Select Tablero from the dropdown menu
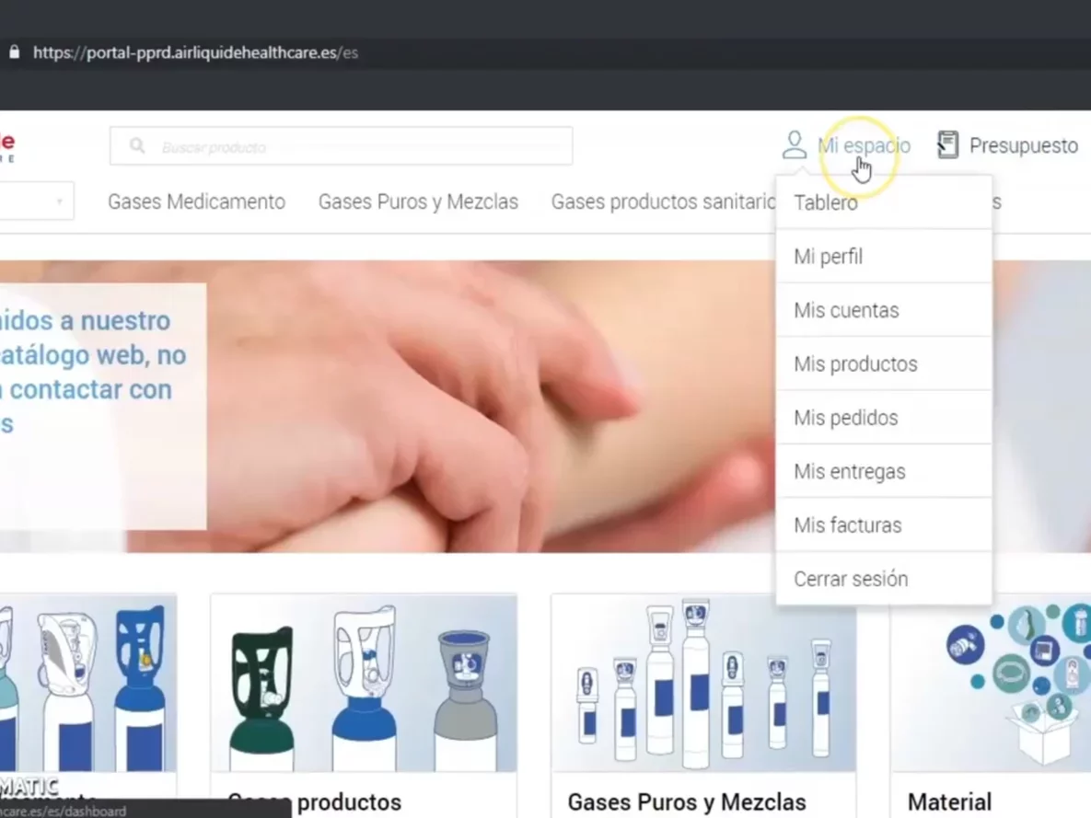This screenshot has width=1091, height=818. pos(826,203)
